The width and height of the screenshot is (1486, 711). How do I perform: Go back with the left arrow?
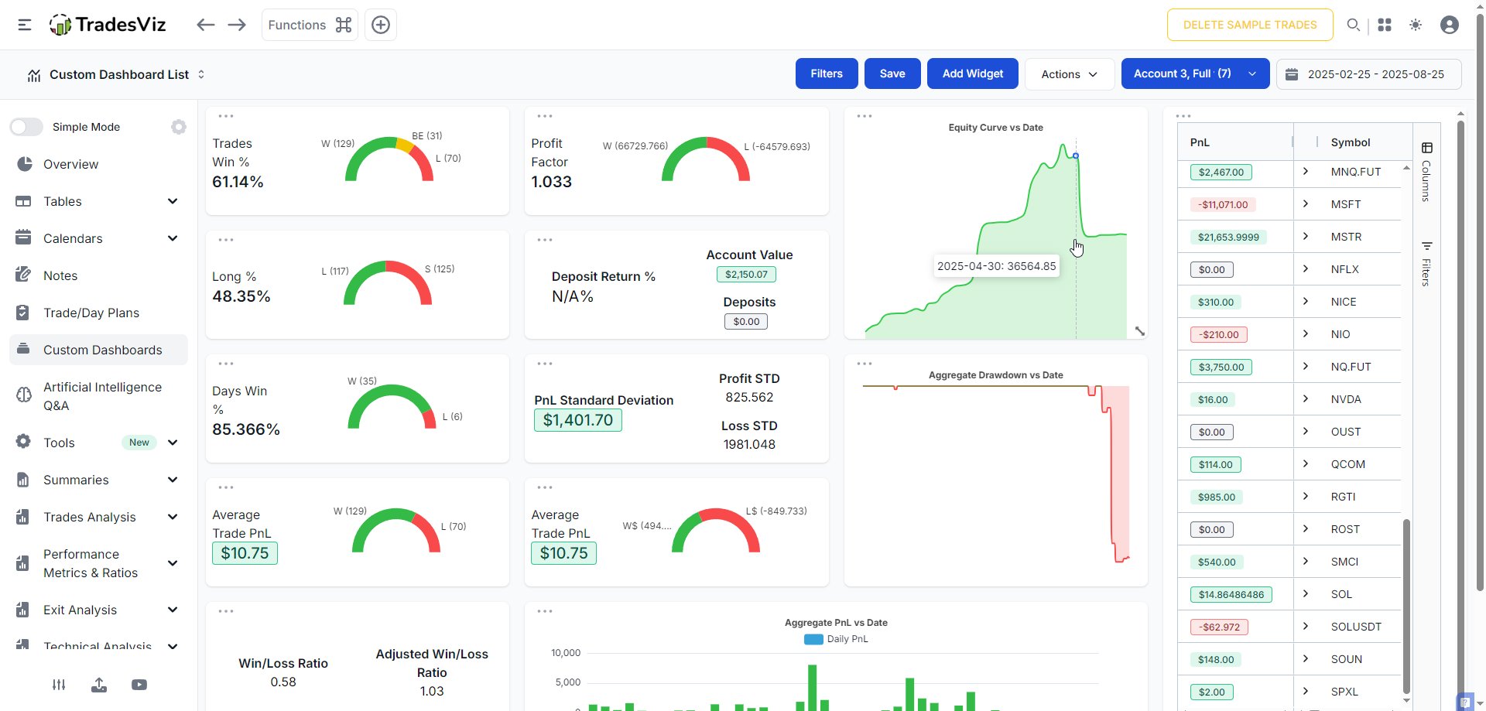205,25
